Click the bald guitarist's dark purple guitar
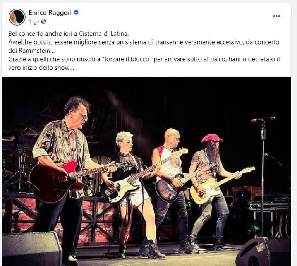Viewport: 297px width, 266px height. (169, 187)
